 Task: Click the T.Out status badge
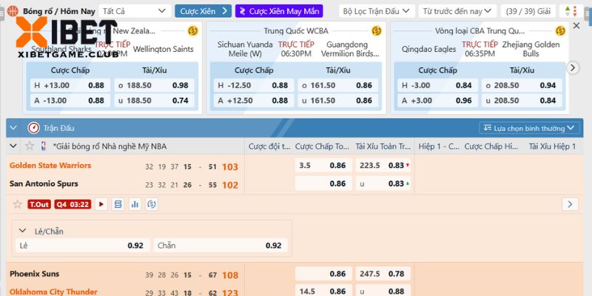[x=39, y=204]
